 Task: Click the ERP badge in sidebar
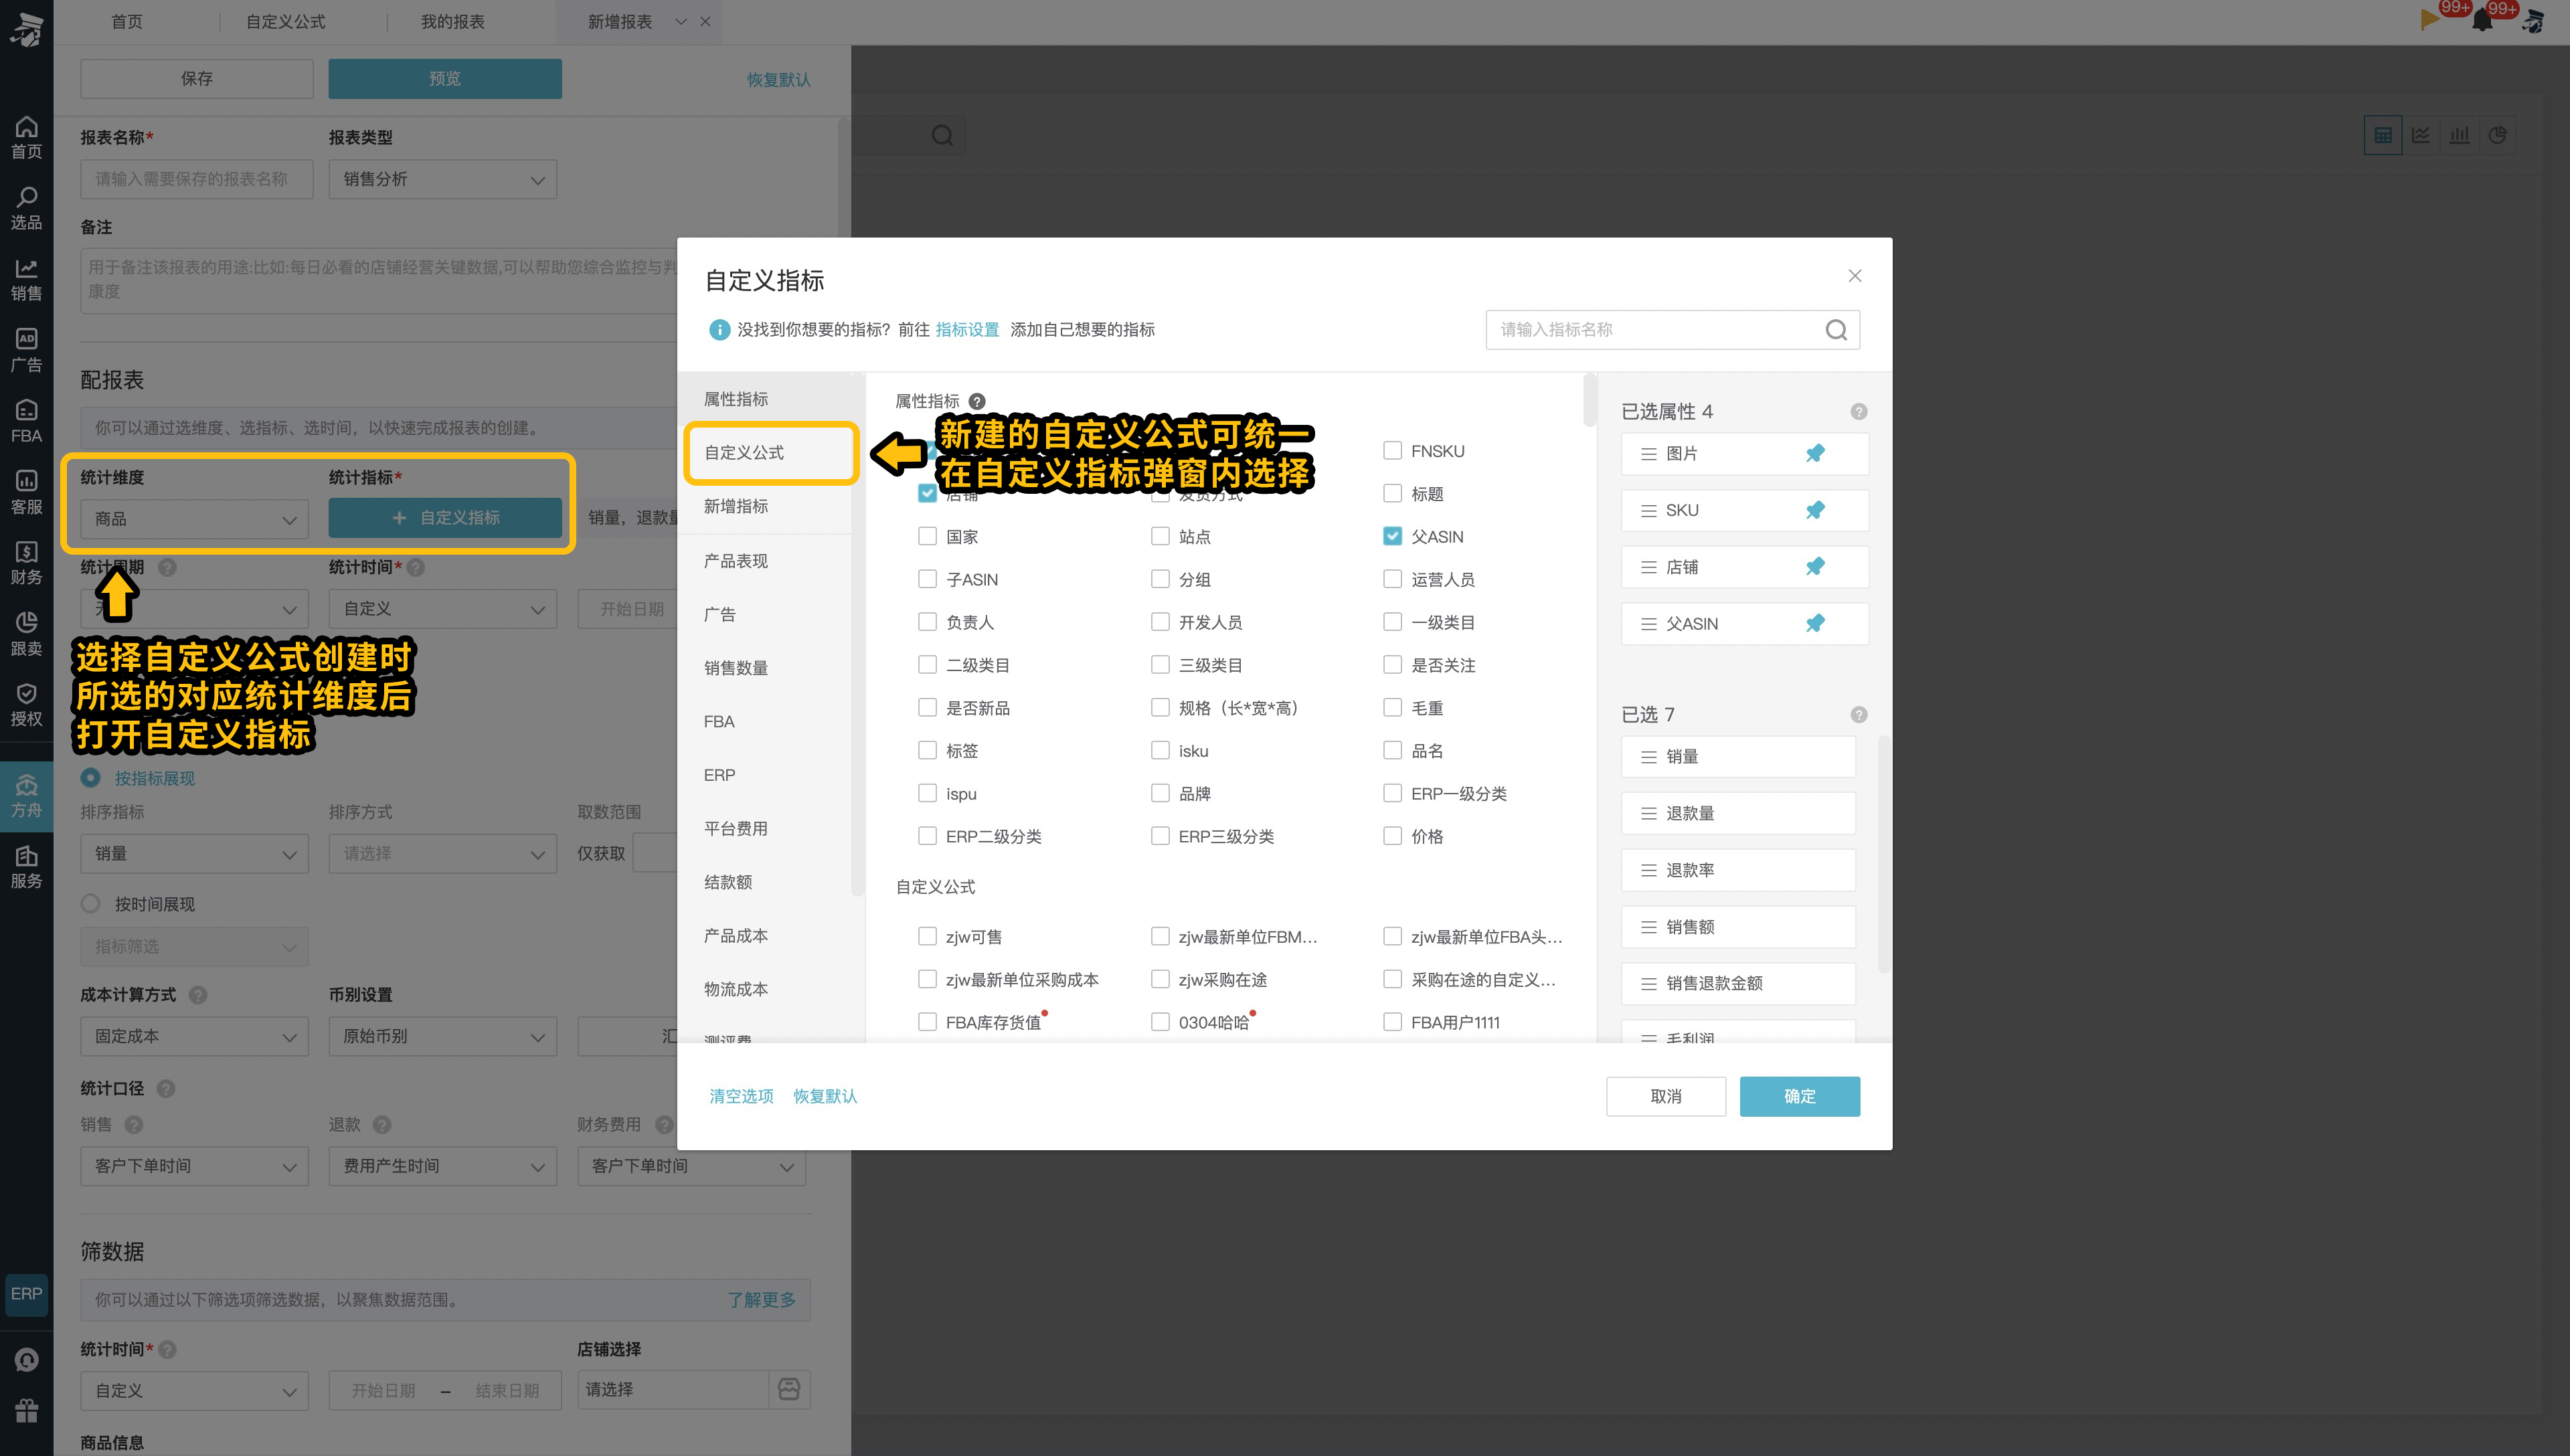click(x=27, y=1294)
